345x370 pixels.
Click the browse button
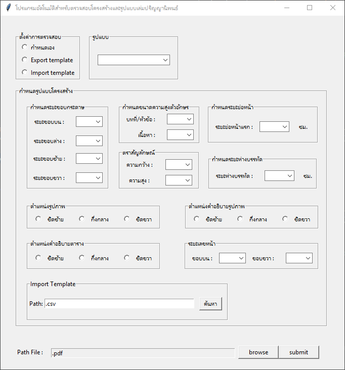[x=258, y=352]
